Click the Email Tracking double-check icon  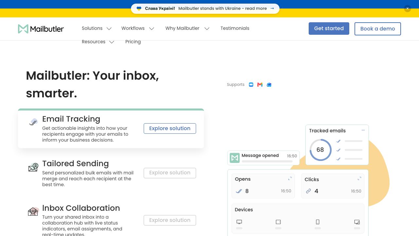tap(33, 122)
